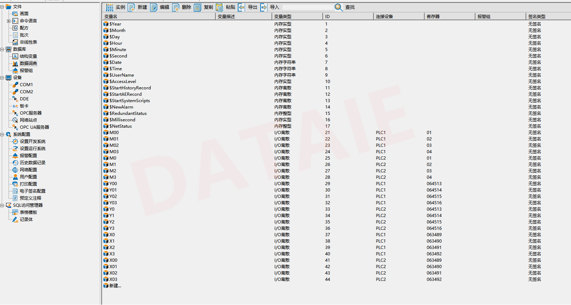Click the 删除 (Delete) toolbar icon
This screenshot has height=305, width=571.
(176, 7)
